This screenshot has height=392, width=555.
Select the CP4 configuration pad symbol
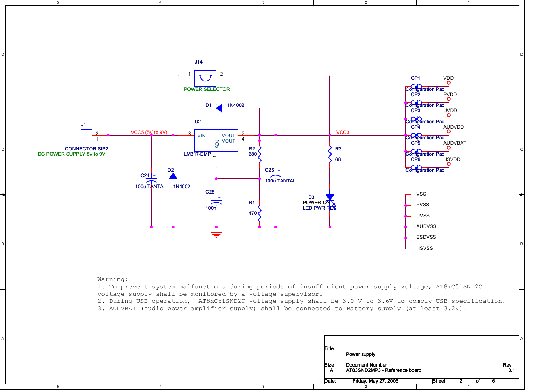[x=416, y=135]
